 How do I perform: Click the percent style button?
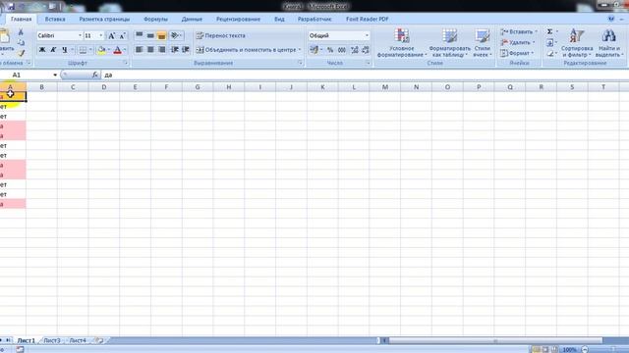point(330,50)
